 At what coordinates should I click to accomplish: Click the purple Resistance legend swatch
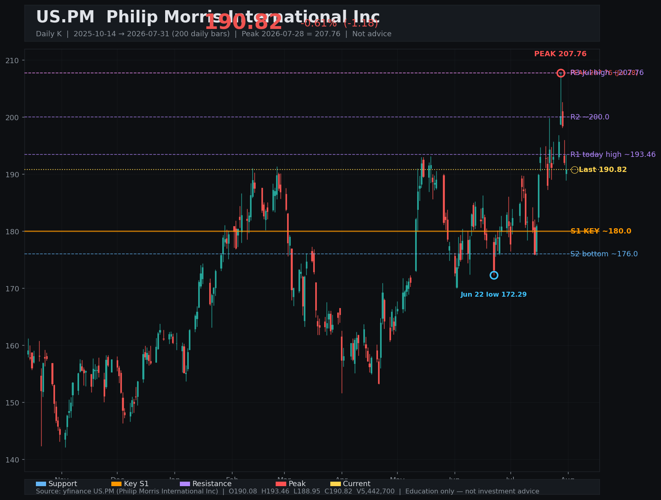(x=185, y=484)
